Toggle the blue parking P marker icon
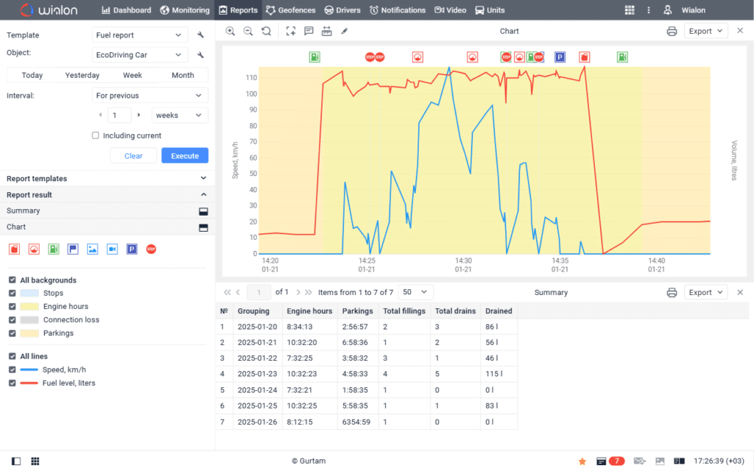Screen dimensions: 754x471 point(131,249)
